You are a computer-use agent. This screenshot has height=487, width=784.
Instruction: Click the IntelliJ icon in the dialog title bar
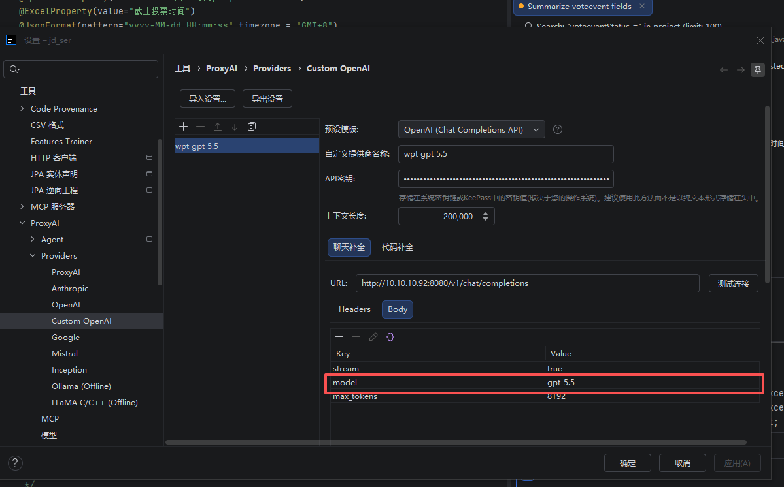(11, 40)
